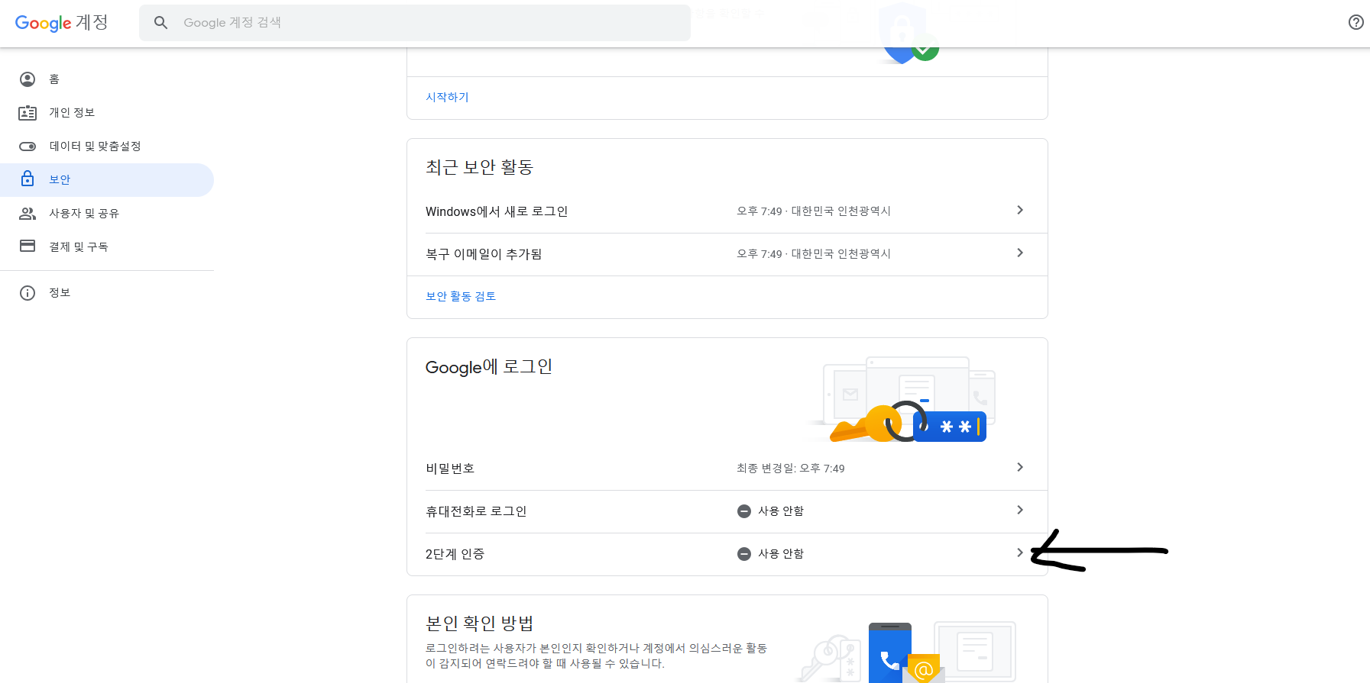
Task: Open 개인 정보 menu item
Action: point(107,113)
